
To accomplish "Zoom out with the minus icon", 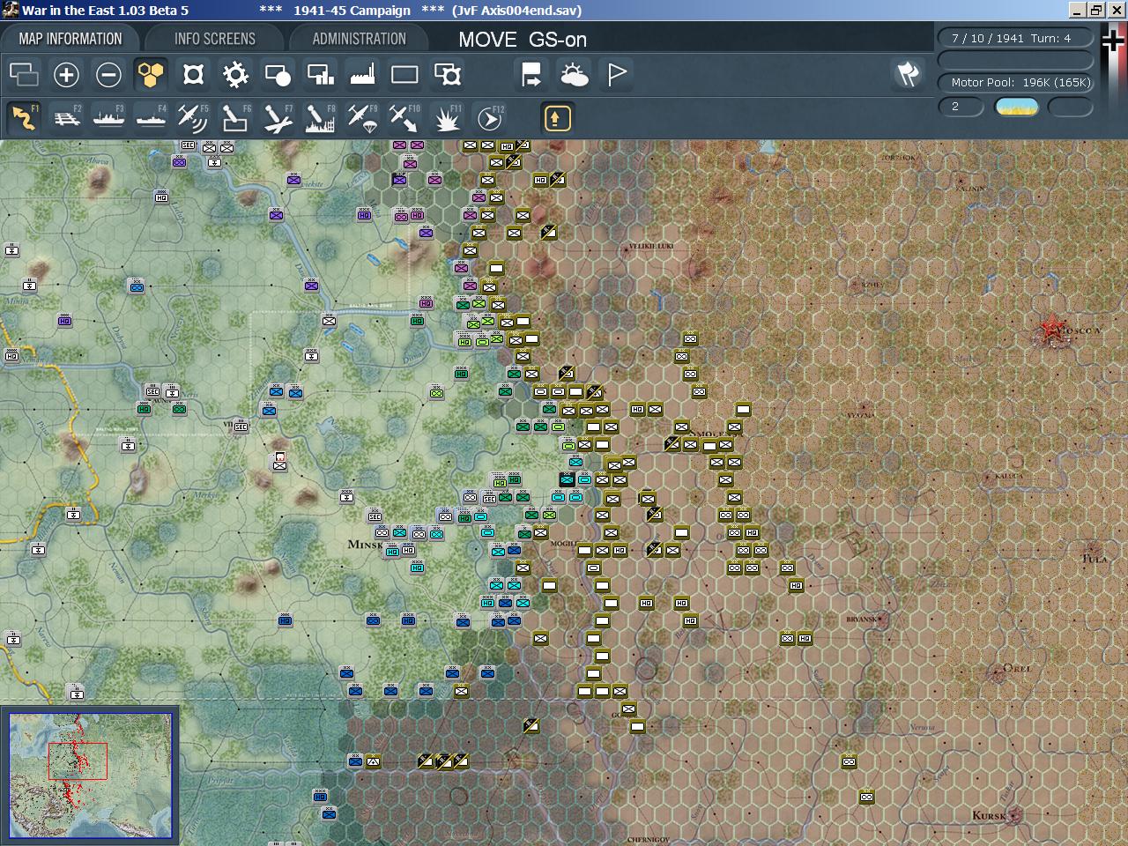I will 108,75.
